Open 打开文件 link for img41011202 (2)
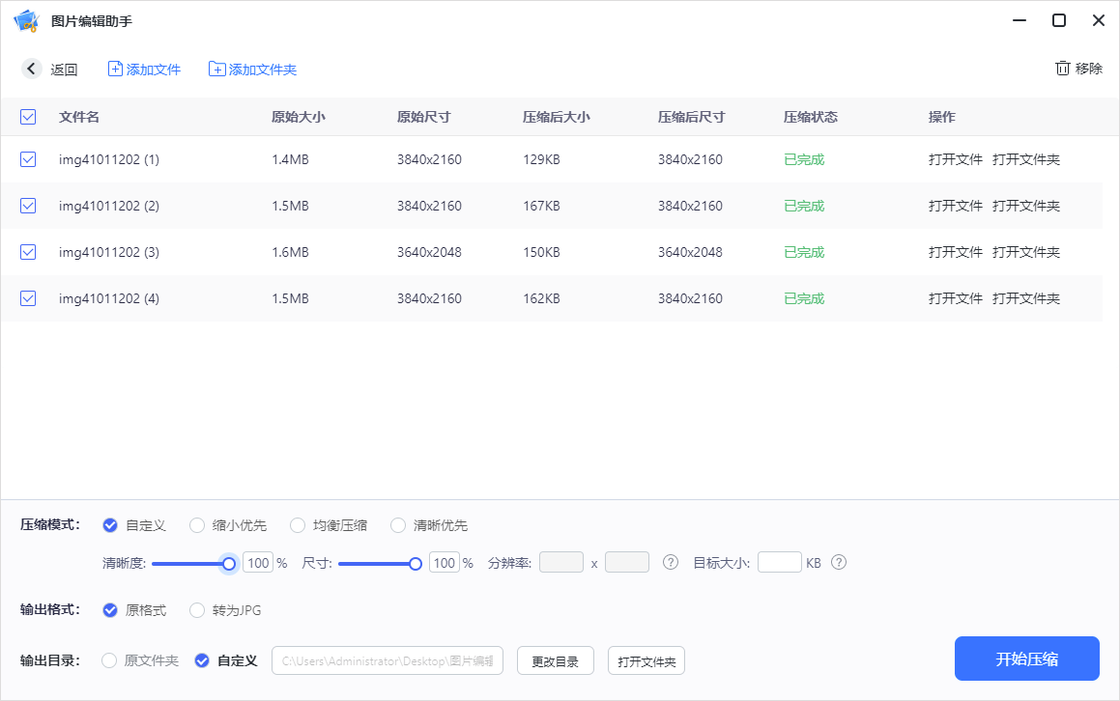Viewport: 1120px width, 701px height. (x=955, y=206)
